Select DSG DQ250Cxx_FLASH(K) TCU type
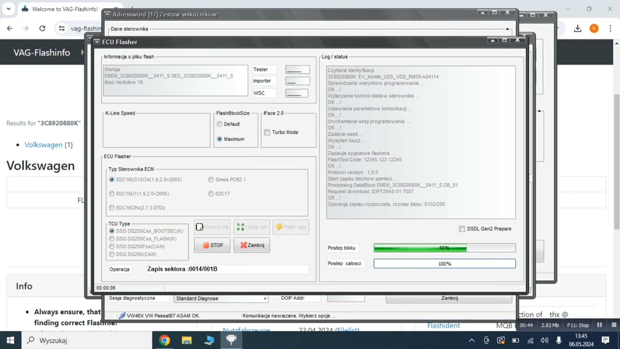The image size is (620, 349). (x=112, y=238)
